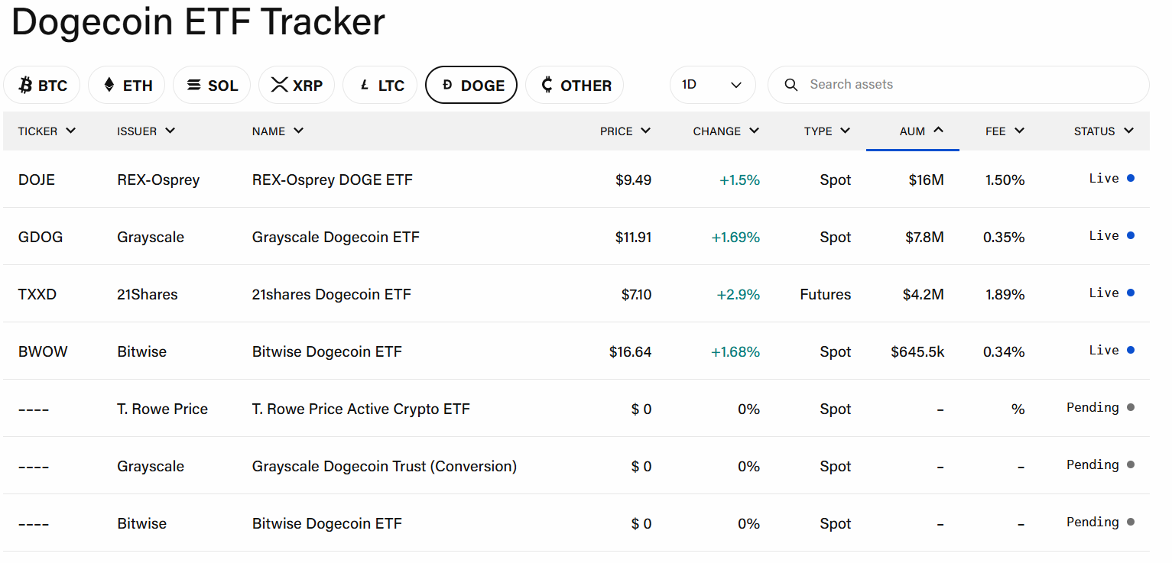Click the $4.2M AUM value
Screen dimensions: 1172x563
pyautogui.click(x=924, y=295)
